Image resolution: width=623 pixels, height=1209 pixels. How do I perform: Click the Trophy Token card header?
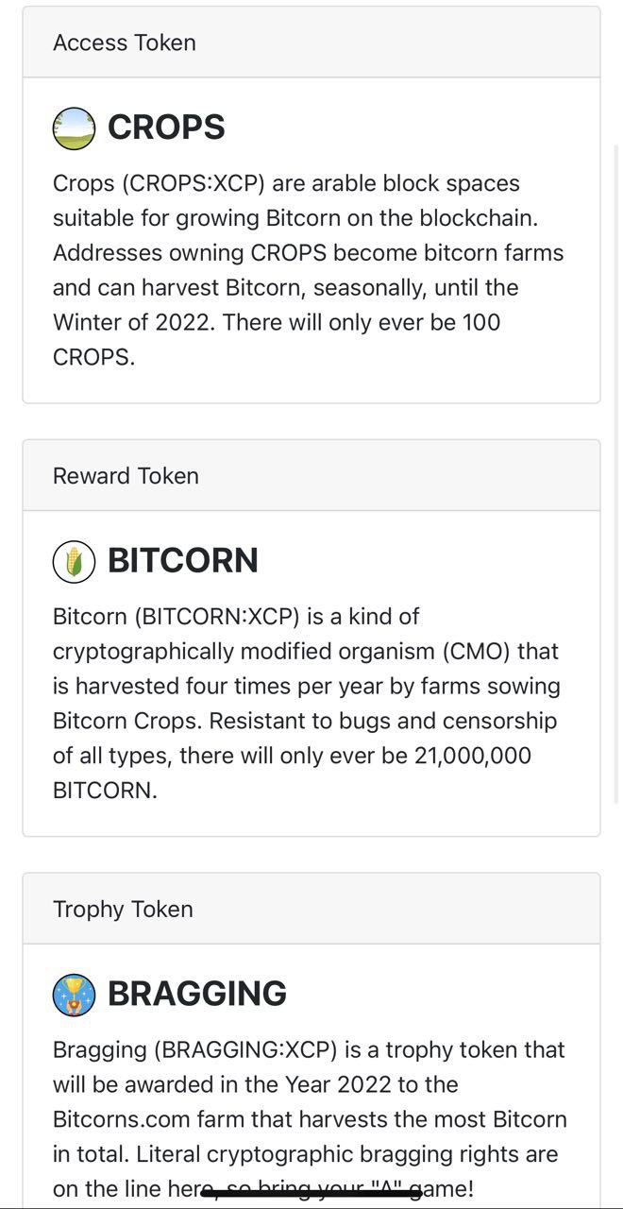[311, 910]
